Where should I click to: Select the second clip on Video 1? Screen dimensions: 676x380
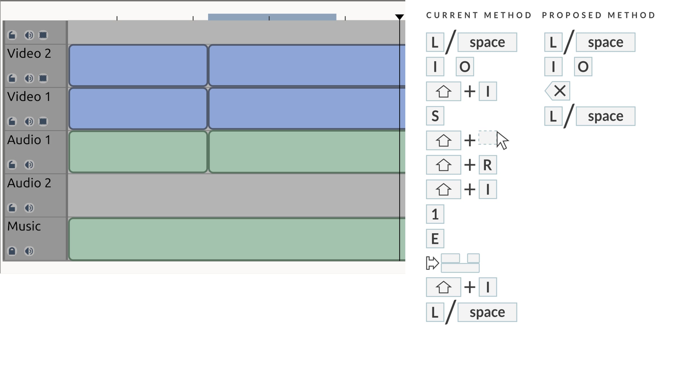click(x=307, y=108)
